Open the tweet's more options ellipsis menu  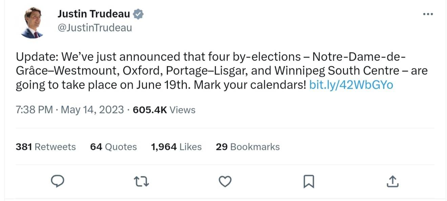click(x=428, y=14)
